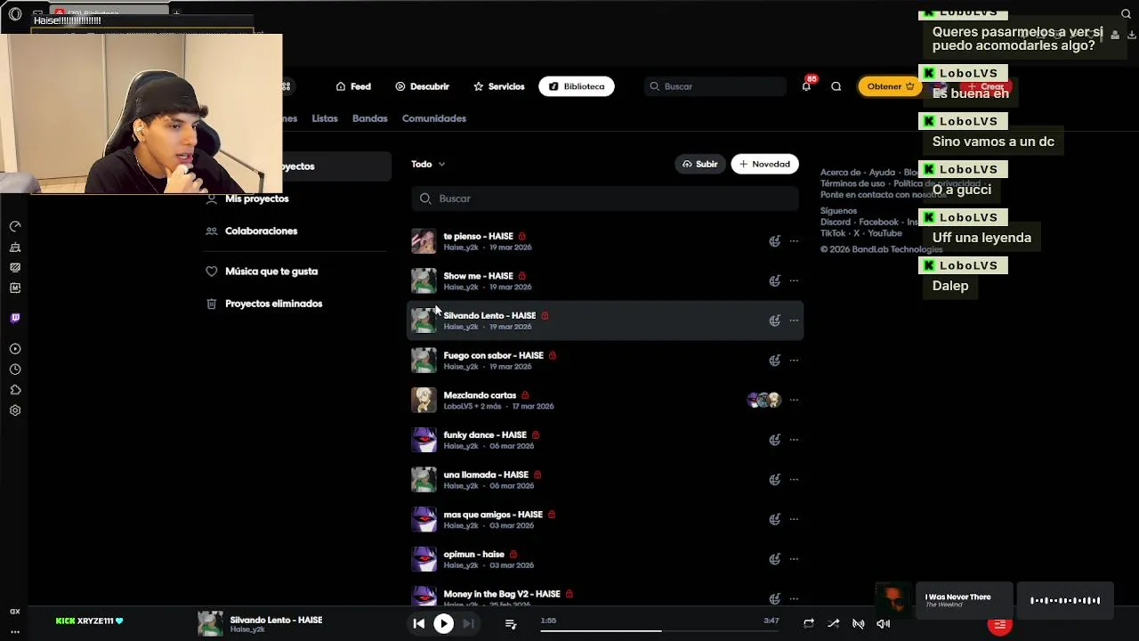Open 'Mis proyectos' in the sidebar
Screen dimensions: 1139x641
[257, 199]
